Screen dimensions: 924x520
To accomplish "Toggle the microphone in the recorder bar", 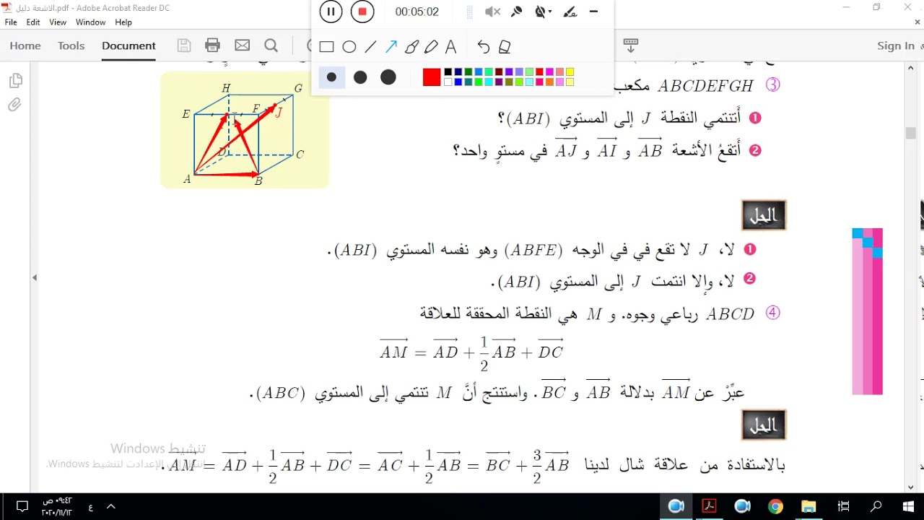I will 516,12.
